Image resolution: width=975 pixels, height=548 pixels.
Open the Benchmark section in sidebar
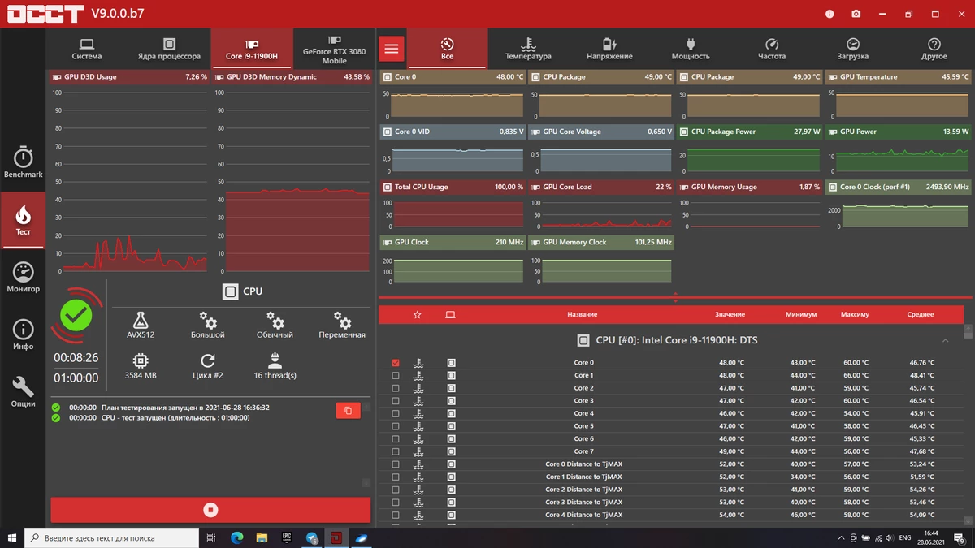pyautogui.click(x=23, y=162)
